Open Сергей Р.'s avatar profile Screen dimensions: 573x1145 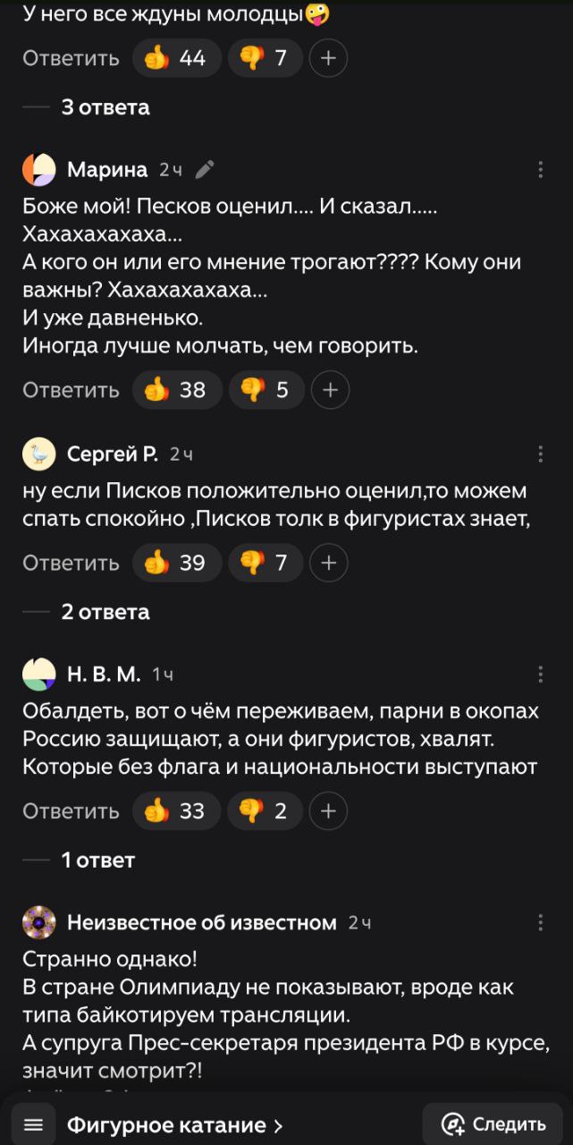(39, 454)
